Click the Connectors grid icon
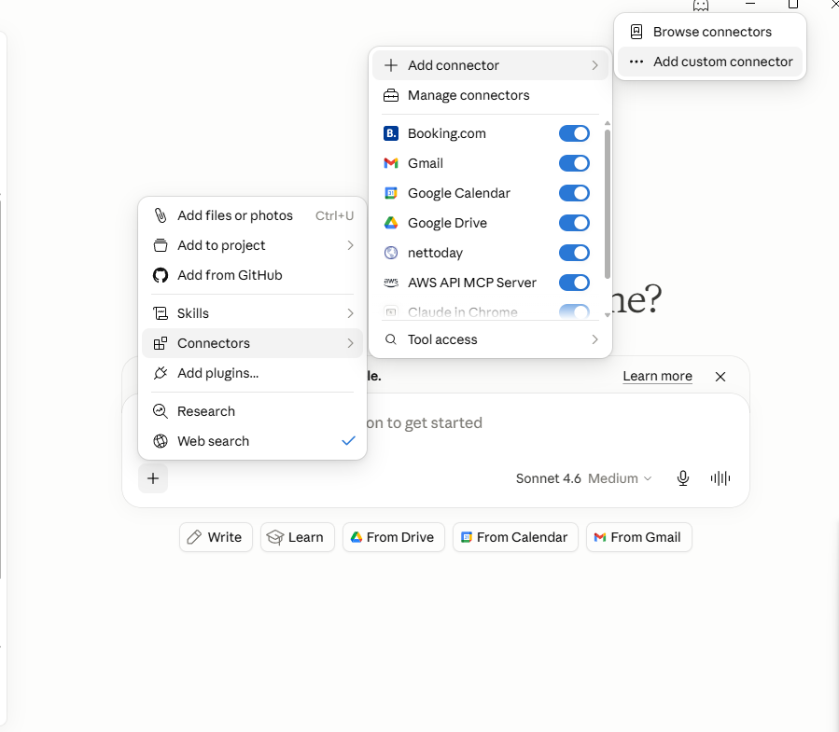The image size is (839, 732). (x=161, y=343)
